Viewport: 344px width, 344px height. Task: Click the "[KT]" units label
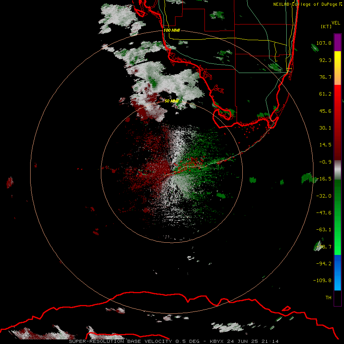pyautogui.click(x=326, y=26)
